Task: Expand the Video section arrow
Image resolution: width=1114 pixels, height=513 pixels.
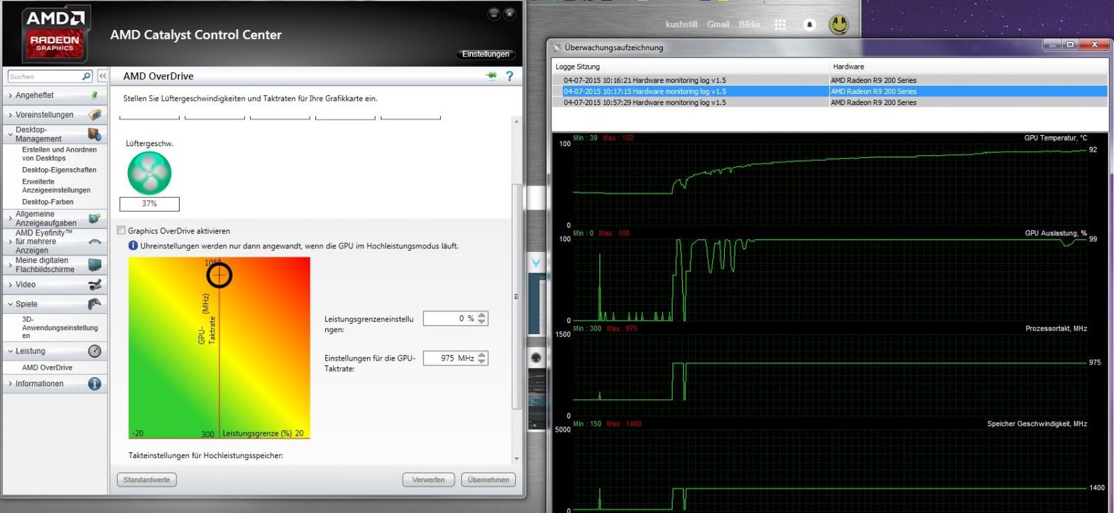Action: pos(10,285)
